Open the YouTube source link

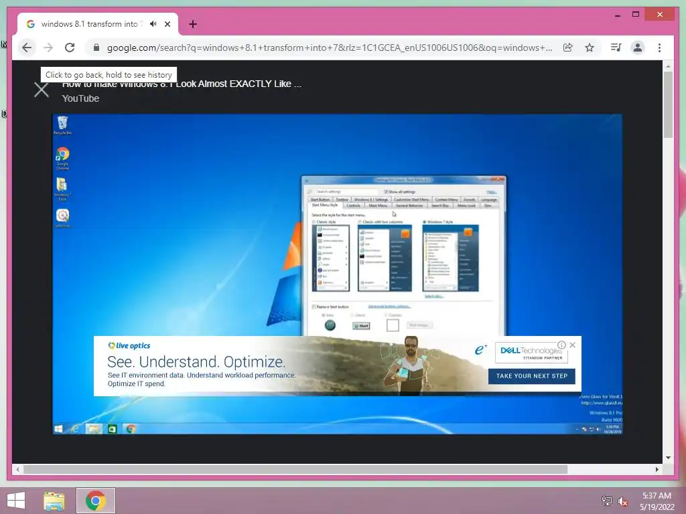pos(80,98)
